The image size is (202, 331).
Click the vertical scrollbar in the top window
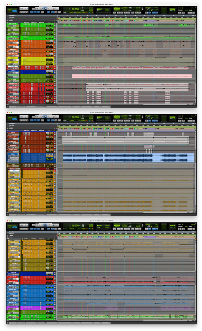tap(195, 62)
